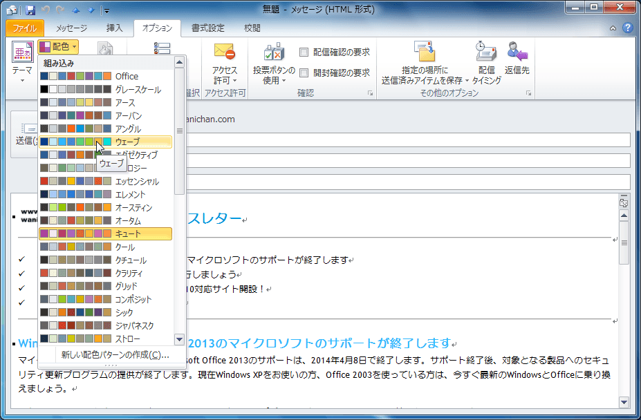Select the アース color scheme
Viewport: 641px width, 420px height.
(106, 102)
